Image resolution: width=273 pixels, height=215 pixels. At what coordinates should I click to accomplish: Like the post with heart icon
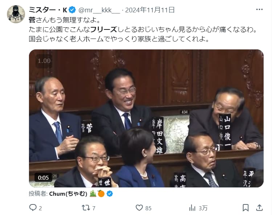point(139,208)
